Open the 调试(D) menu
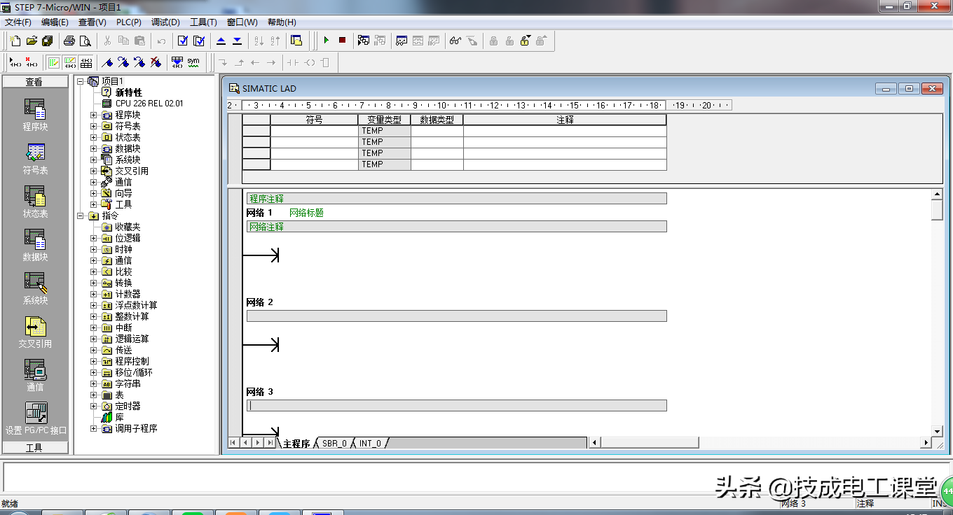The height and width of the screenshot is (515, 953). [x=165, y=22]
